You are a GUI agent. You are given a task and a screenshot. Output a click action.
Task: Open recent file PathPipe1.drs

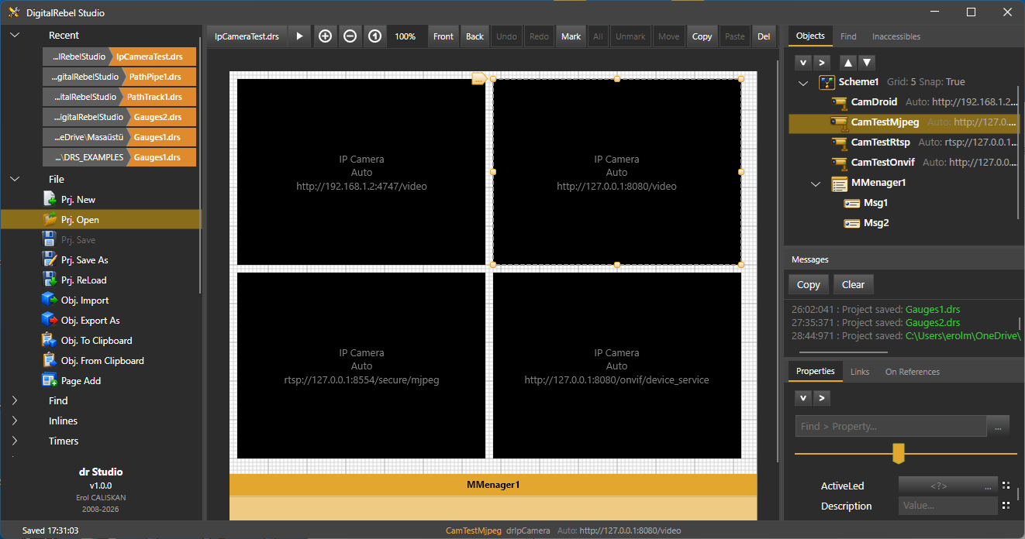point(119,77)
